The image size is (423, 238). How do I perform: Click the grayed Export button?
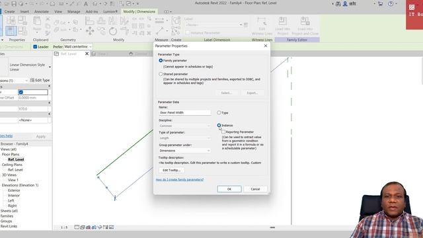click(x=252, y=93)
